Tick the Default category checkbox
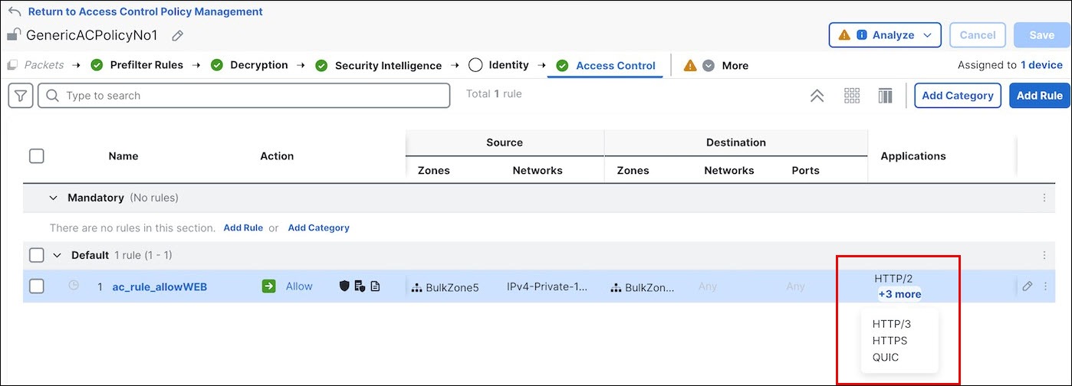1072x386 pixels. tap(36, 255)
